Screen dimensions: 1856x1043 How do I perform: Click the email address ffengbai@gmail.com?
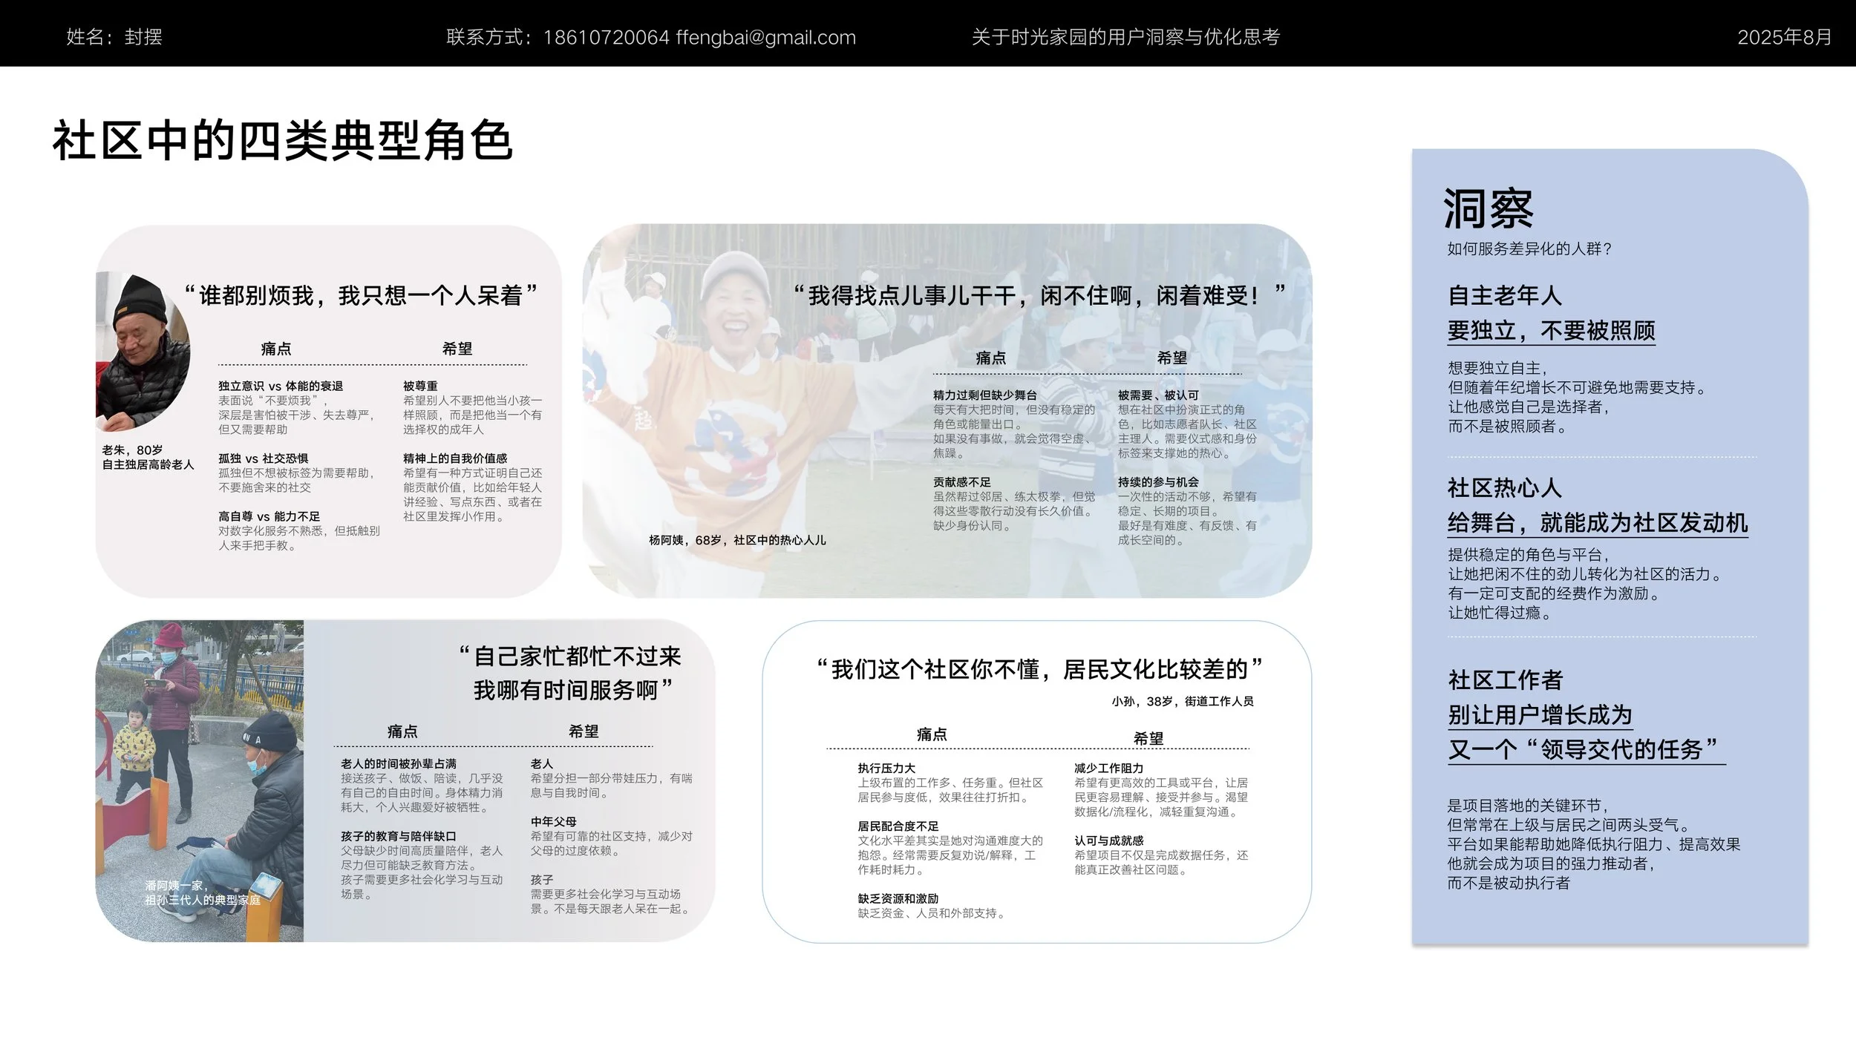[765, 37]
